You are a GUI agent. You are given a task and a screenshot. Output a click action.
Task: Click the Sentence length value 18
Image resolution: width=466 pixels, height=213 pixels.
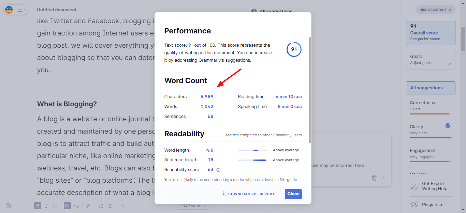point(210,160)
